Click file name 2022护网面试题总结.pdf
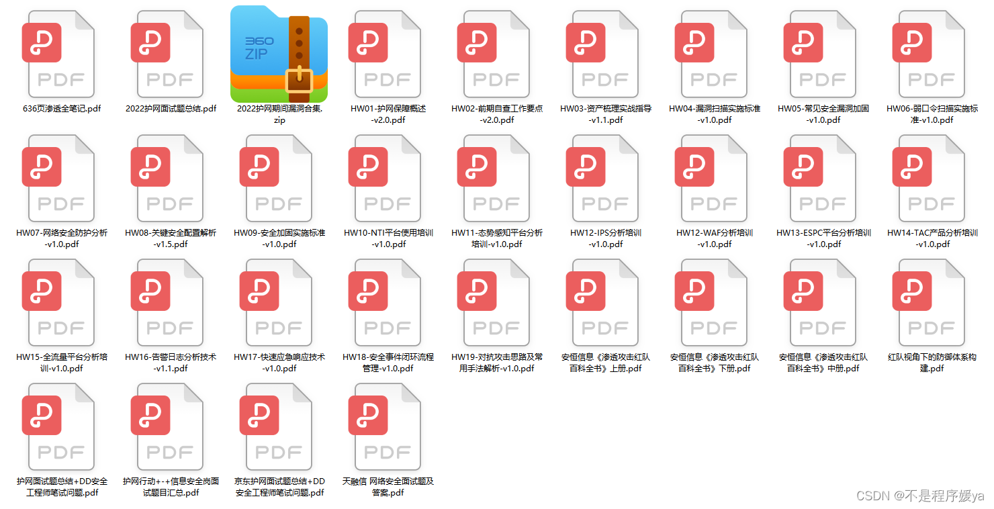 coord(171,108)
